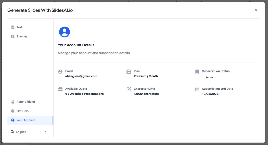The width and height of the screenshot is (268, 145).
Task: Click the Themes palette icon
Action: (x=13, y=36)
